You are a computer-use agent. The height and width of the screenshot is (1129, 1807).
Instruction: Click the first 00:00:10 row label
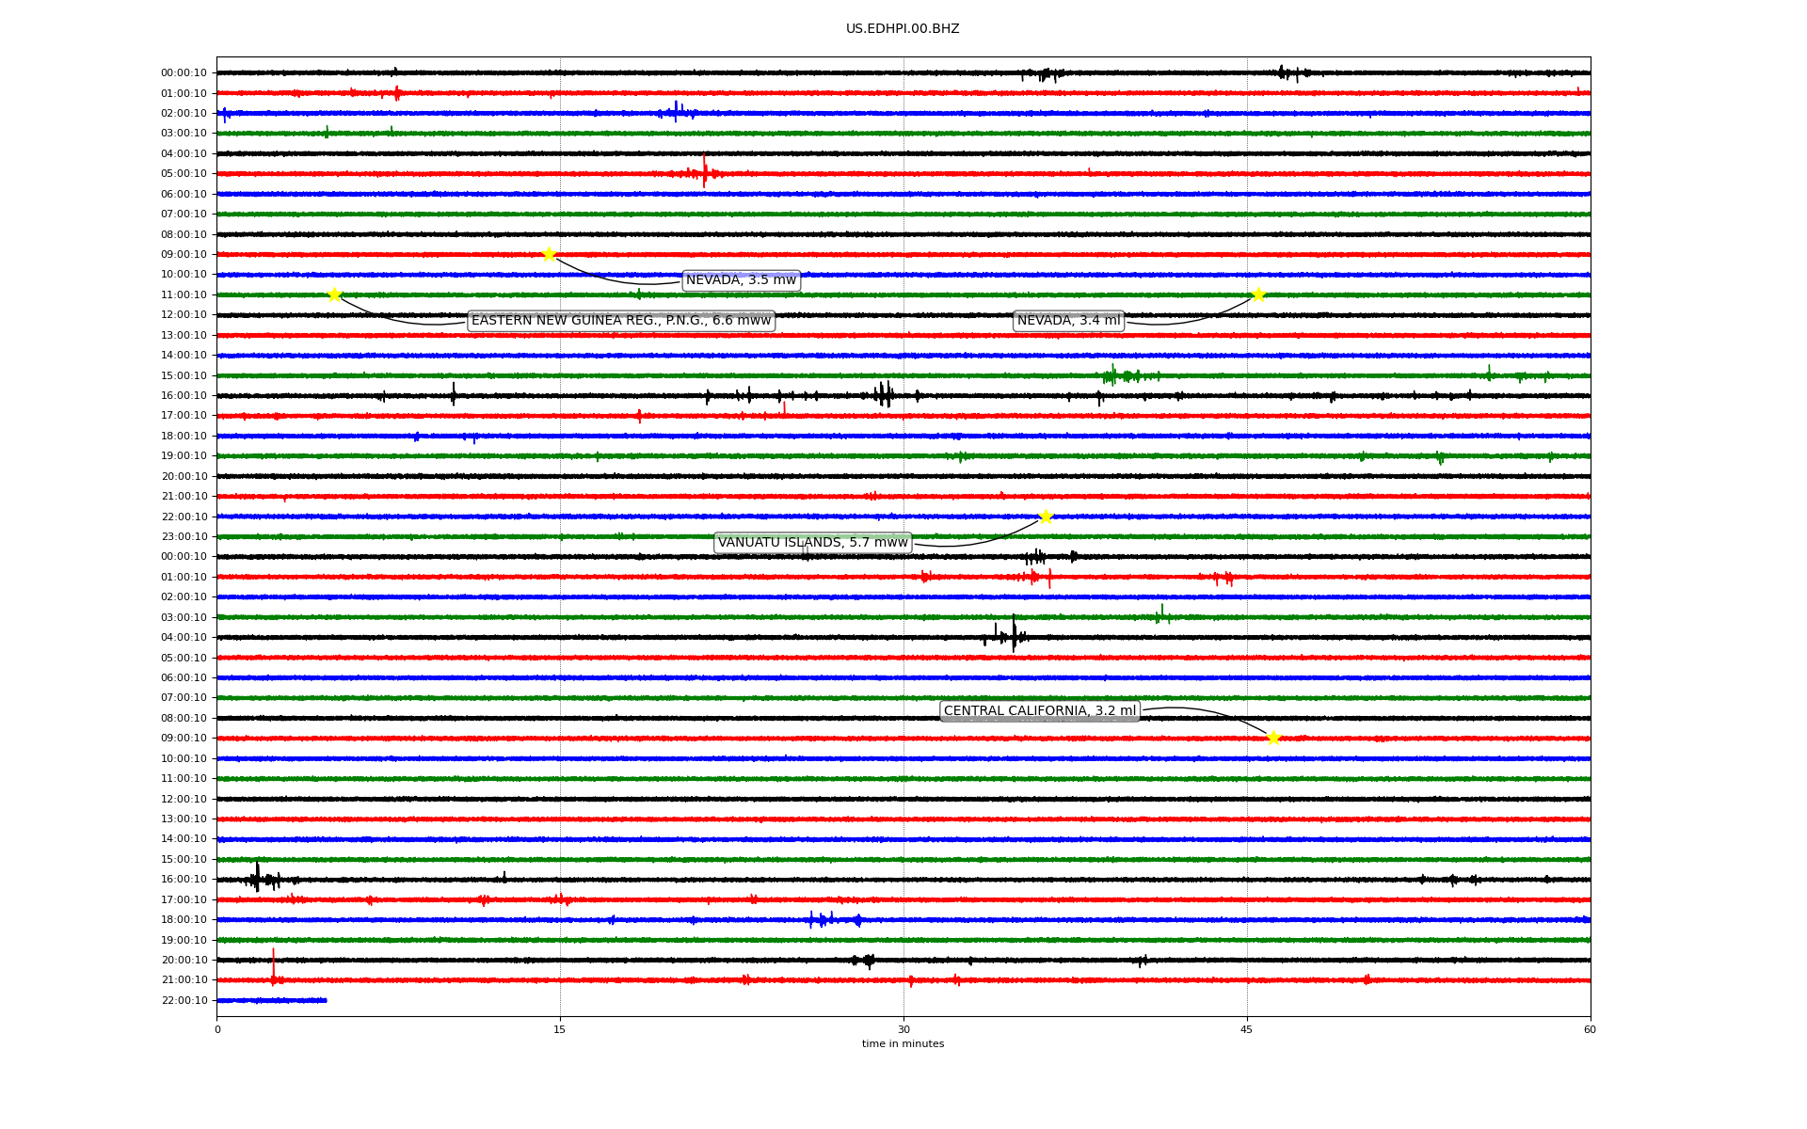[184, 72]
